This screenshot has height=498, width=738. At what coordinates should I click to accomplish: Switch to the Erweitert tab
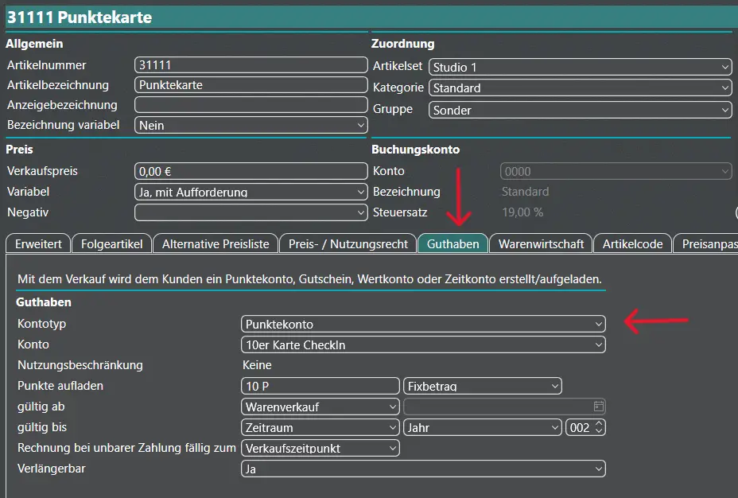tap(38, 243)
